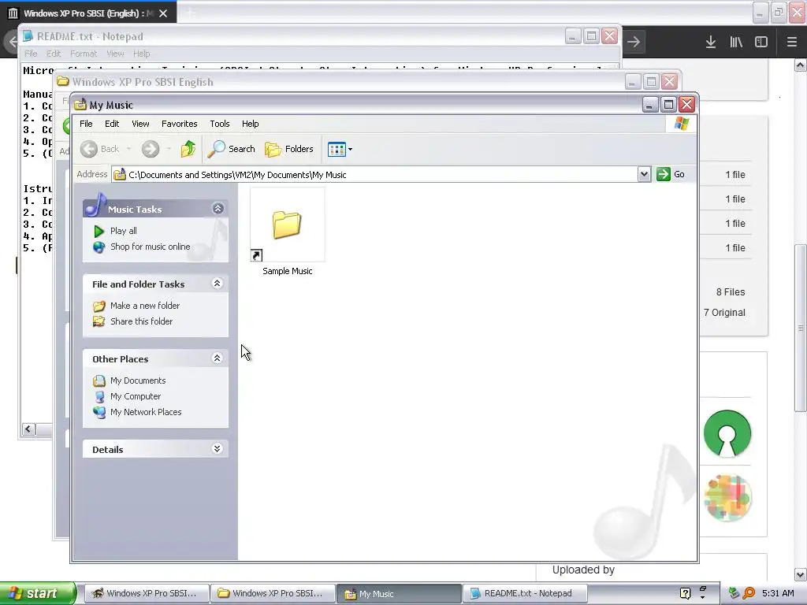Open the Search tool in My Music
The width and height of the screenshot is (807, 605).
[x=232, y=149]
